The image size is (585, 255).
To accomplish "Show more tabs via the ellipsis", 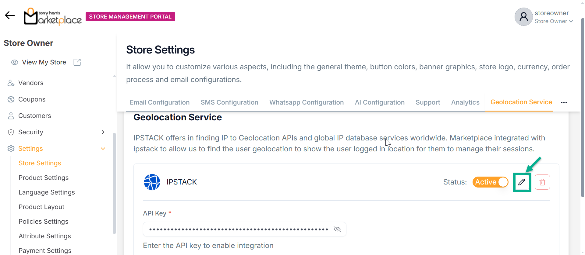I will click(564, 102).
